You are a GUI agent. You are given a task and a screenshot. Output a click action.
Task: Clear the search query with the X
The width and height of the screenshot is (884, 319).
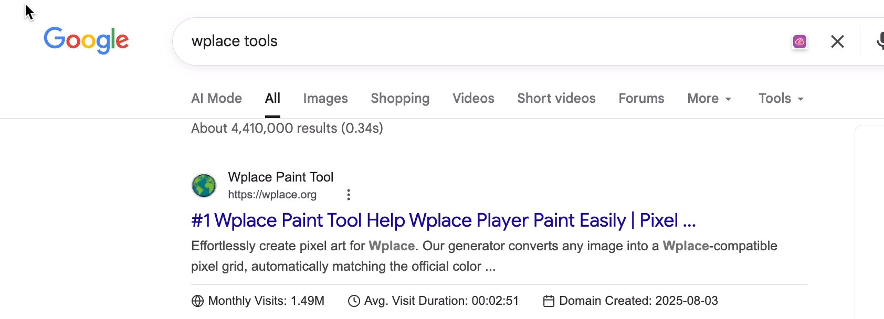coord(837,41)
